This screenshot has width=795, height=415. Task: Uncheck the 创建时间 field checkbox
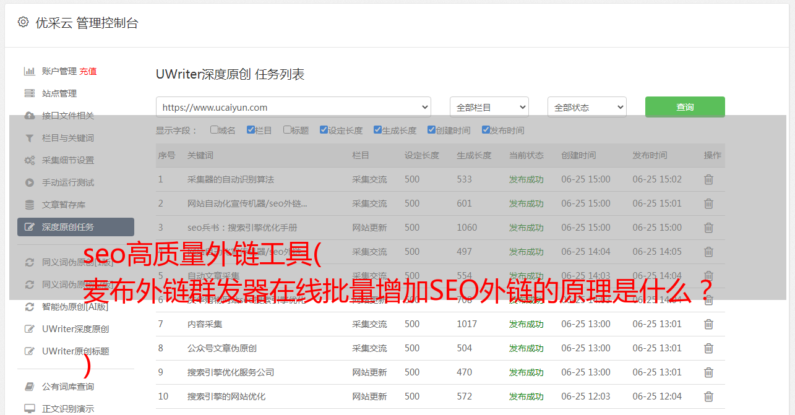431,130
